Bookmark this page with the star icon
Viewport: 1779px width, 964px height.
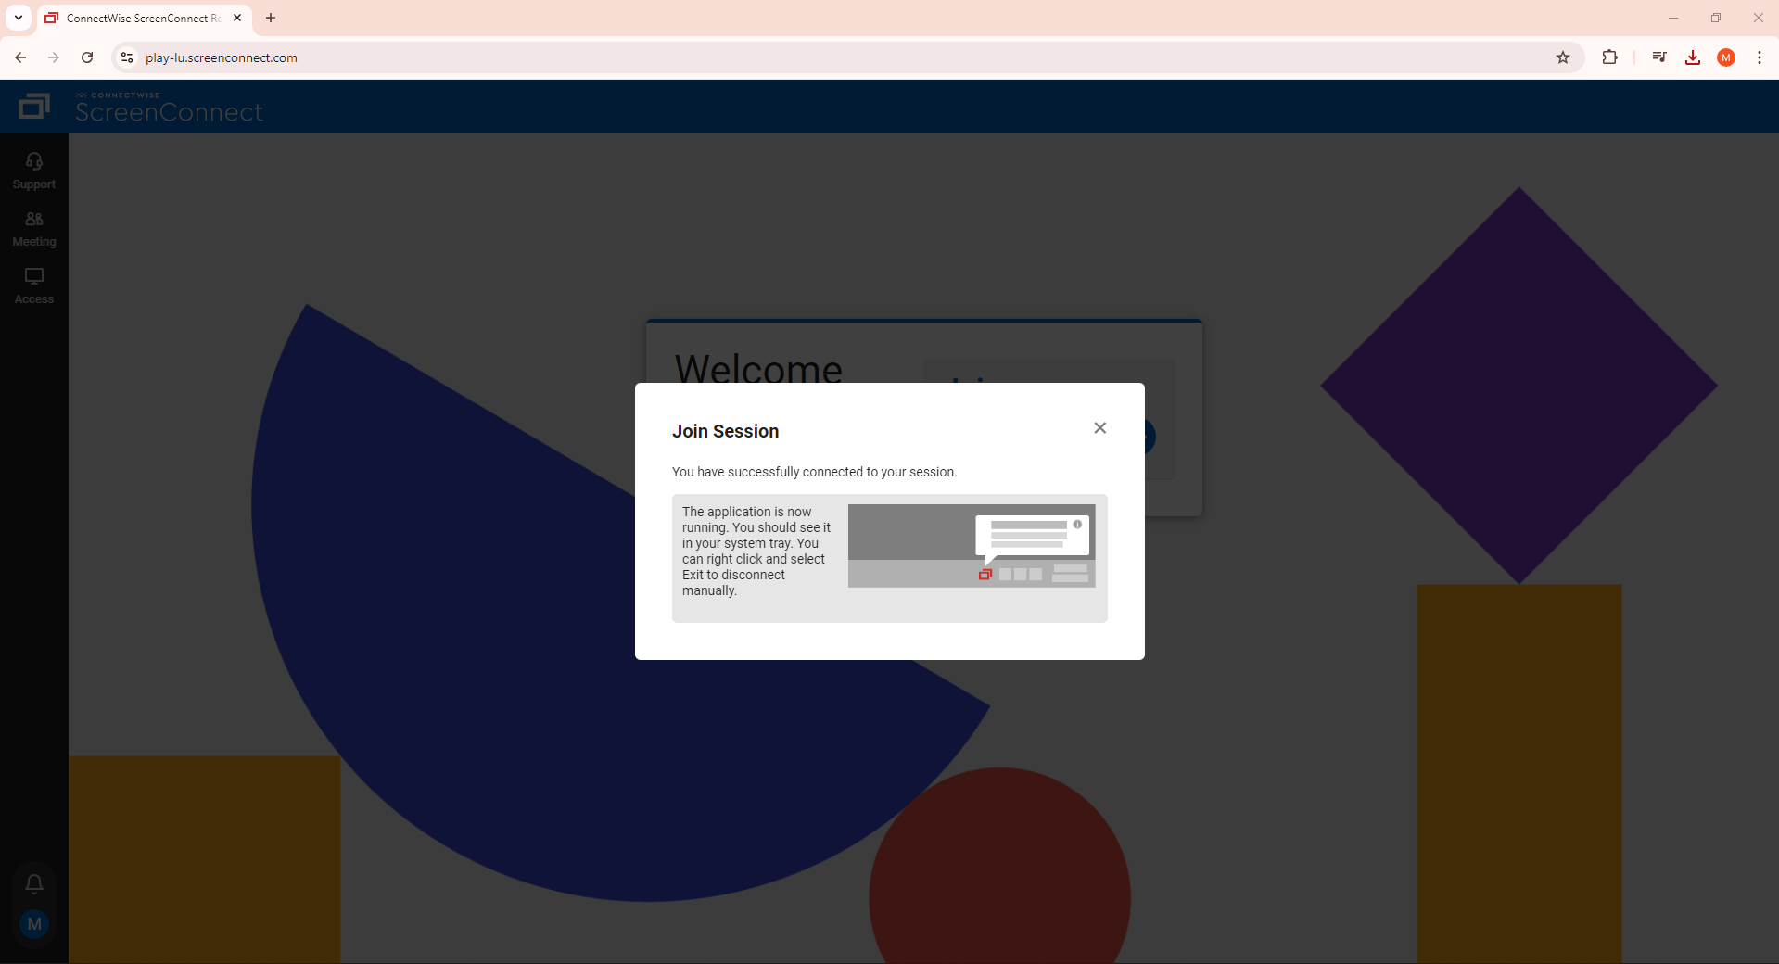coord(1563,57)
